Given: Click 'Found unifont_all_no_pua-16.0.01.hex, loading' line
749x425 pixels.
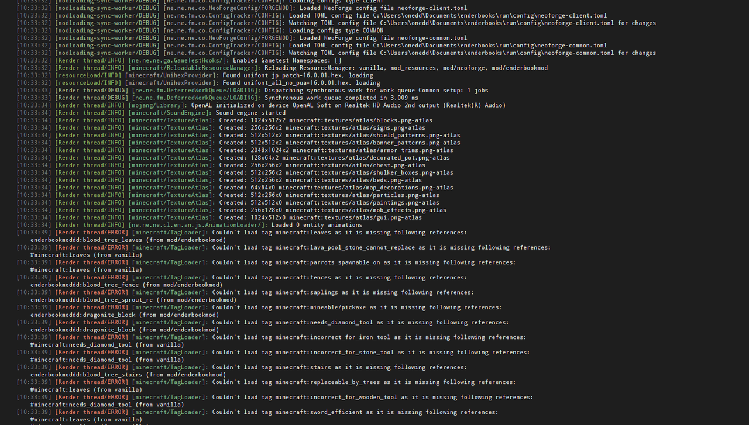Looking at the screenshot, I should click(x=198, y=83).
